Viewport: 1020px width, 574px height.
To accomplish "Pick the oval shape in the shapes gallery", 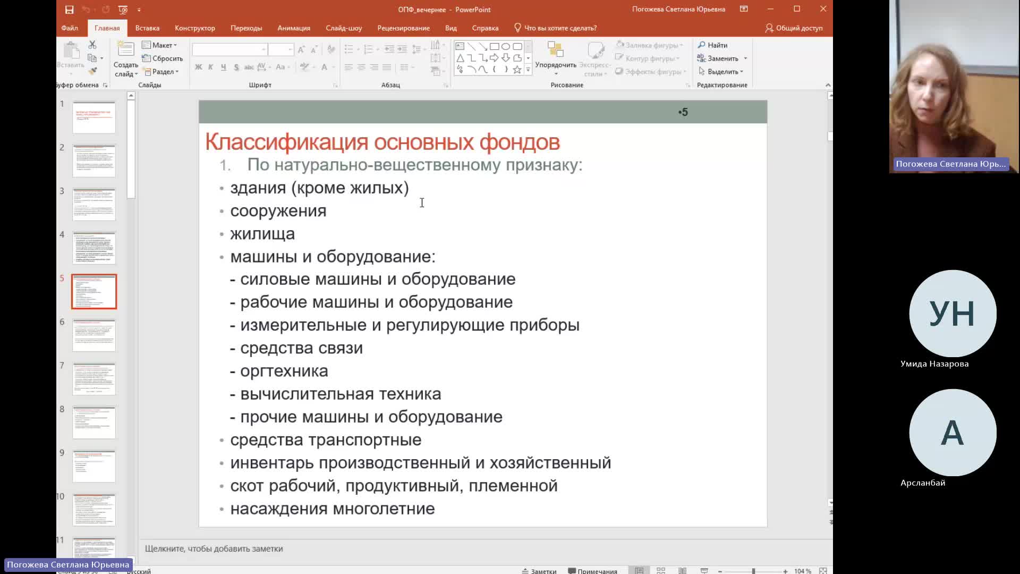I will (506, 46).
